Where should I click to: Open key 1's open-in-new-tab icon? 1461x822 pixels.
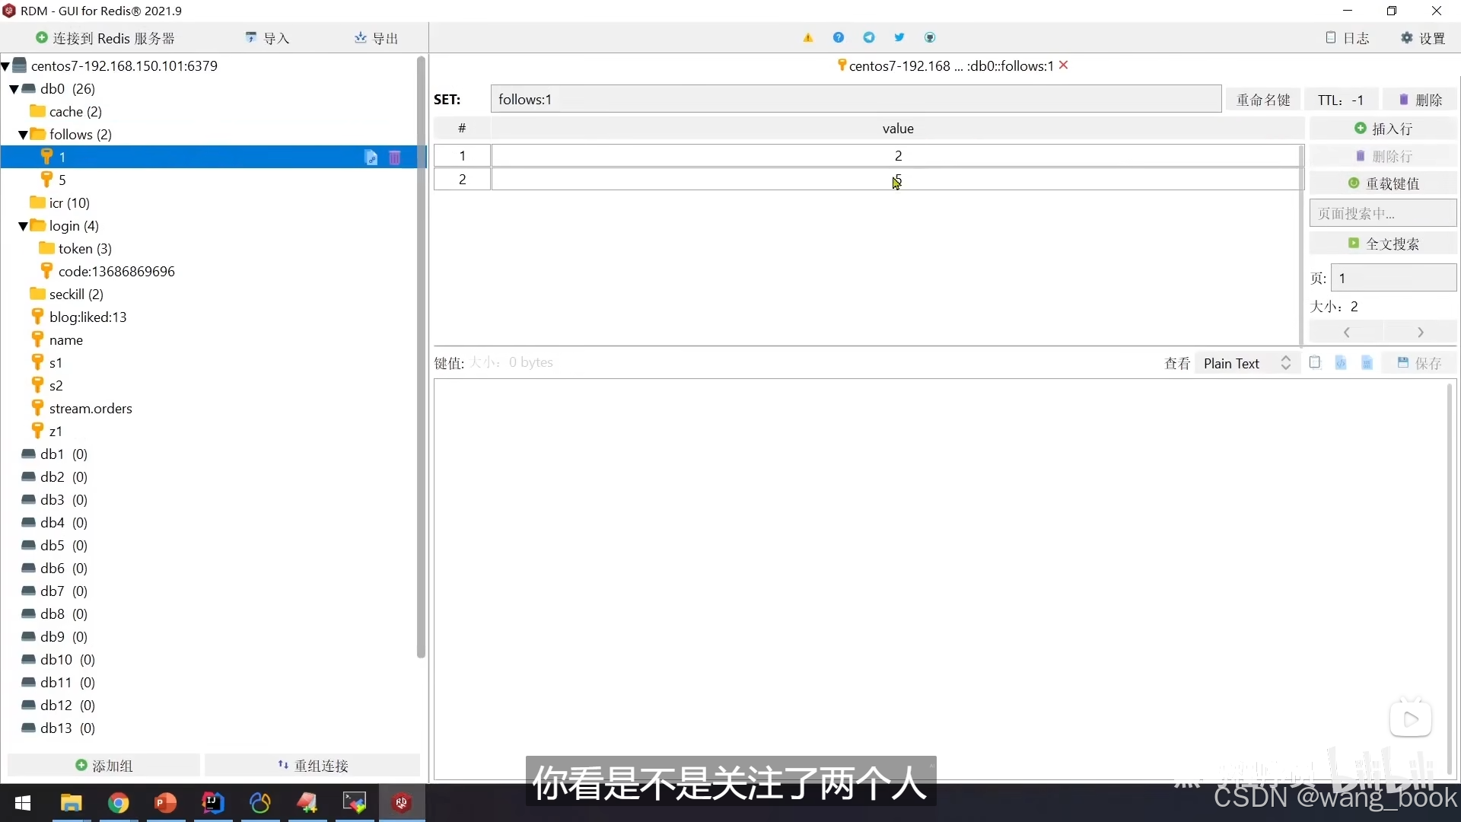[371, 158]
